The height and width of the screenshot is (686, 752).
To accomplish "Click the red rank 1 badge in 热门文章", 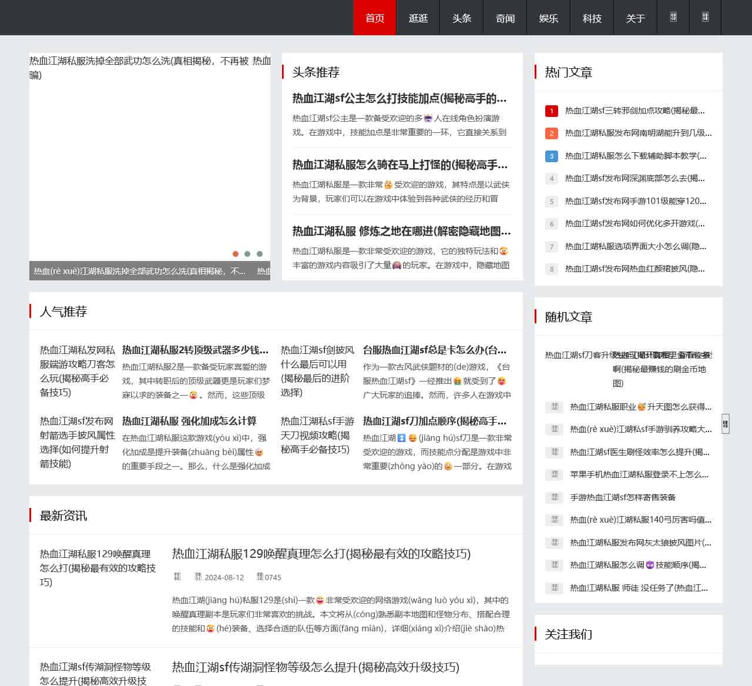I will pos(551,111).
